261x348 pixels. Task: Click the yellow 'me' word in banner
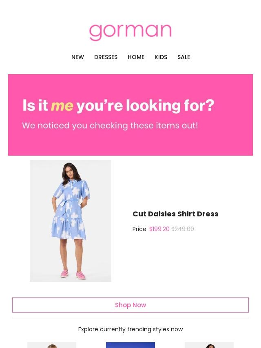coord(62,106)
